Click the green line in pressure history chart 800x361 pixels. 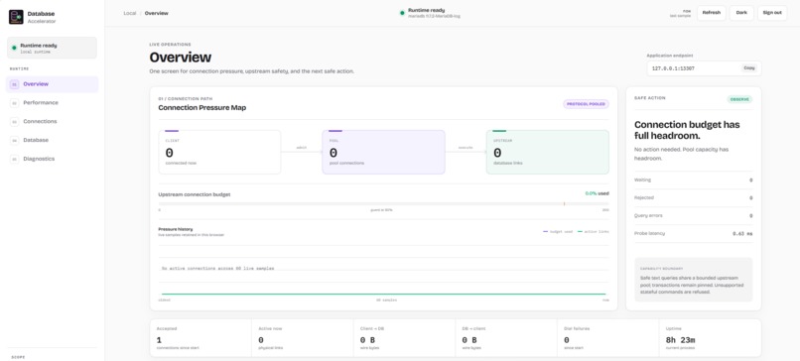tap(384, 294)
